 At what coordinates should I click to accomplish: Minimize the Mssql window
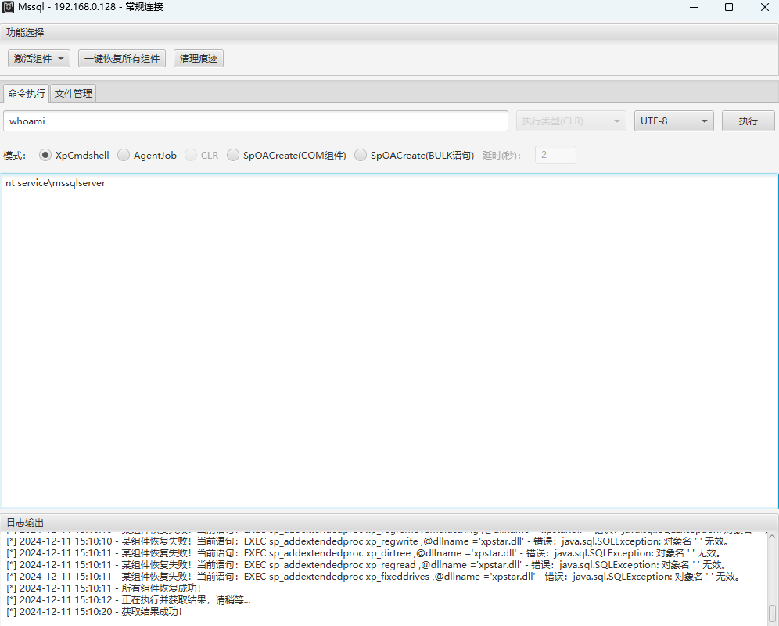point(693,8)
